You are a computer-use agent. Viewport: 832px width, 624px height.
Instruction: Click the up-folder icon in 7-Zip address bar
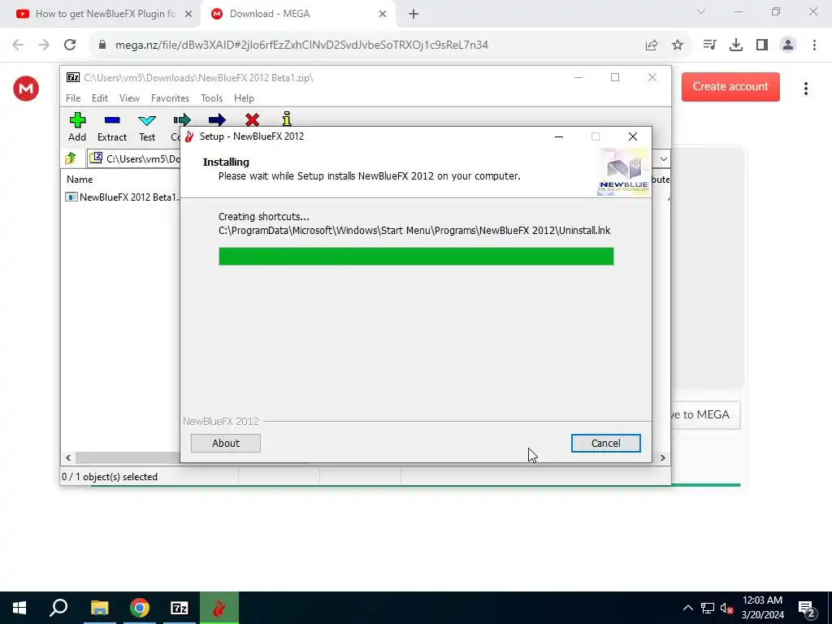click(71, 158)
